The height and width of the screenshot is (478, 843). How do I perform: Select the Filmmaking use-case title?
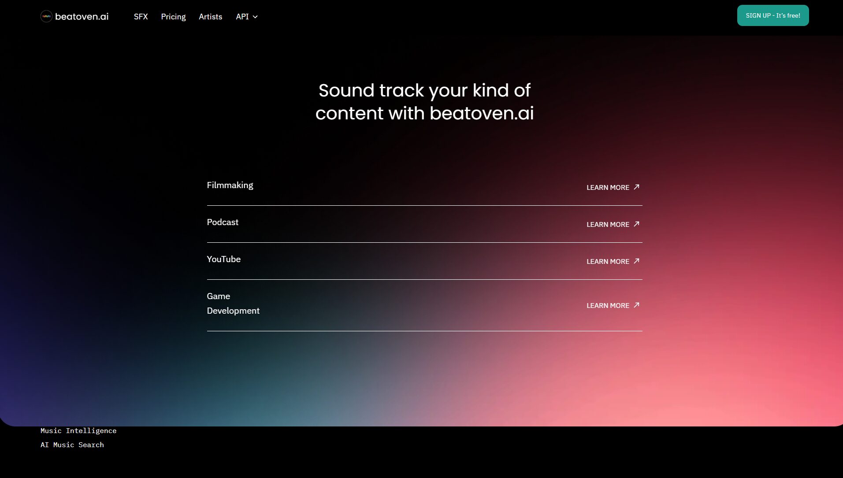coord(230,185)
